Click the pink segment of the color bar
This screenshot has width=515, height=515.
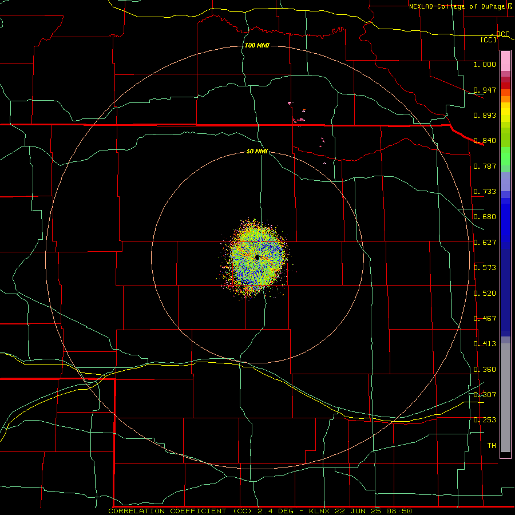505,61
